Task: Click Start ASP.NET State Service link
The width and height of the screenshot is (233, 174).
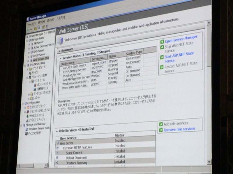Action: (179, 57)
